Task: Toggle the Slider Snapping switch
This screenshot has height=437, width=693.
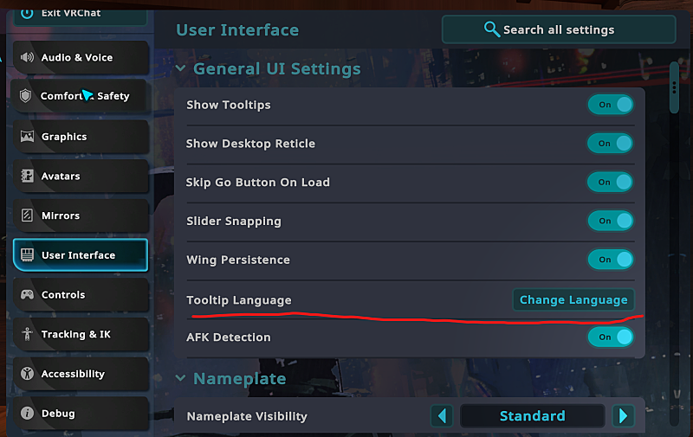Action: tap(610, 221)
